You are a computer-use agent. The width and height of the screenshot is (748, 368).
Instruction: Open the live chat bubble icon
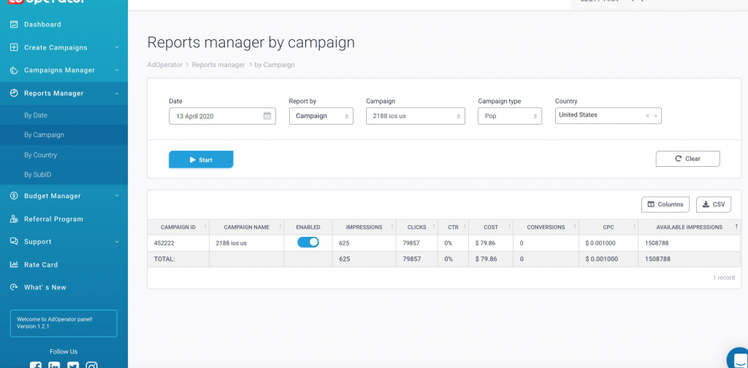tap(739, 359)
